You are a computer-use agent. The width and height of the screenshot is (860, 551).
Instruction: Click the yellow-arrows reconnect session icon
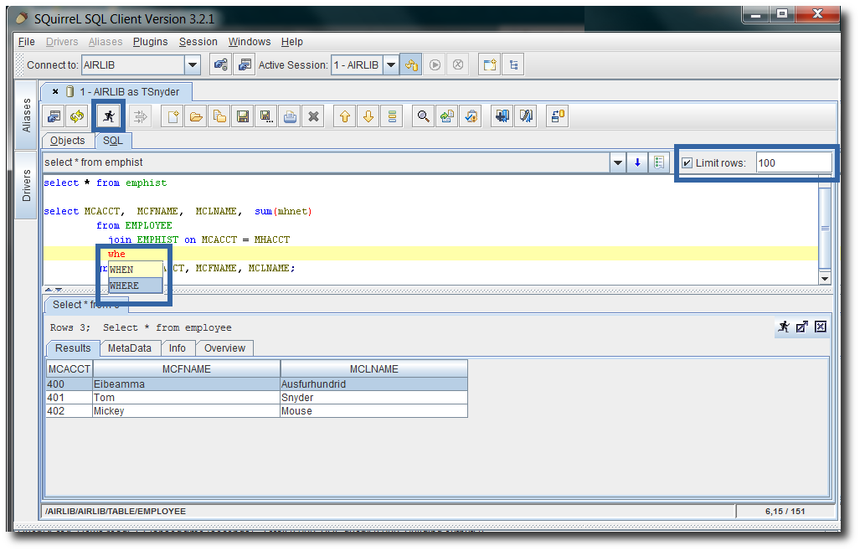(x=77, y=116)
